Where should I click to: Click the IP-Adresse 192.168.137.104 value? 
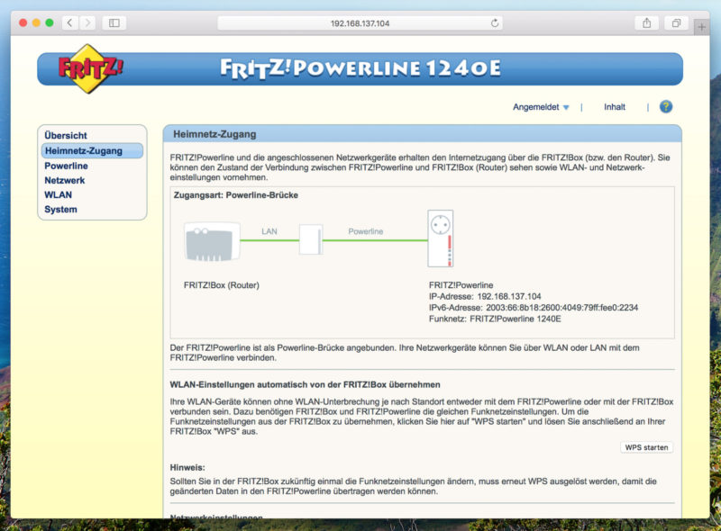[509, 296]
